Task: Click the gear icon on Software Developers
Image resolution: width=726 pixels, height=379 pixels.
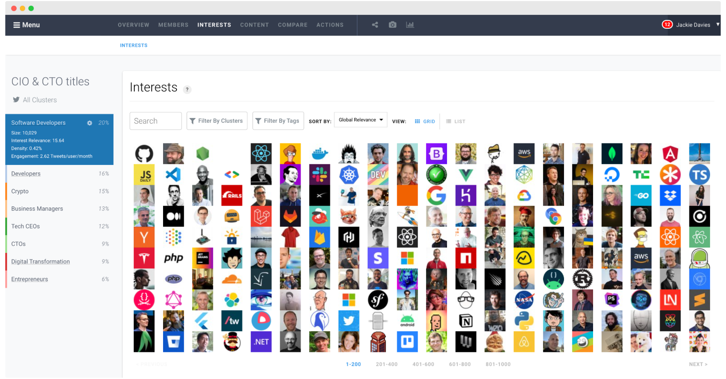Action: coord(89,123)
